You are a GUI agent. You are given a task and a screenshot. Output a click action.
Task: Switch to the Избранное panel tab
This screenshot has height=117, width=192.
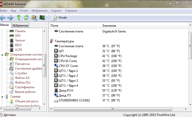pyautogui.click(x=20, y=25)
